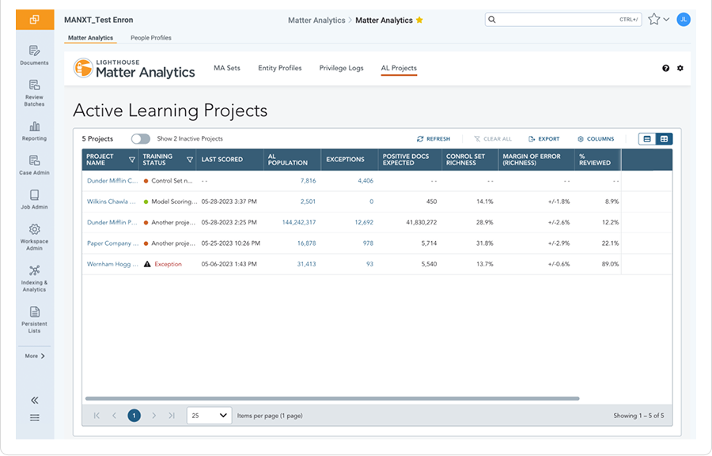712x456 pixels.
Task: Sort by Exceptions column header
Action: click(345, 160)
